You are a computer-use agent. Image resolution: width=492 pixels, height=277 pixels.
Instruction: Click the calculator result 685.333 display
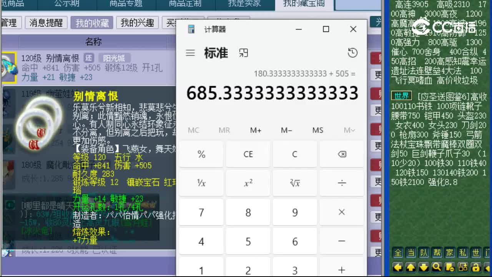click(272, 93)
